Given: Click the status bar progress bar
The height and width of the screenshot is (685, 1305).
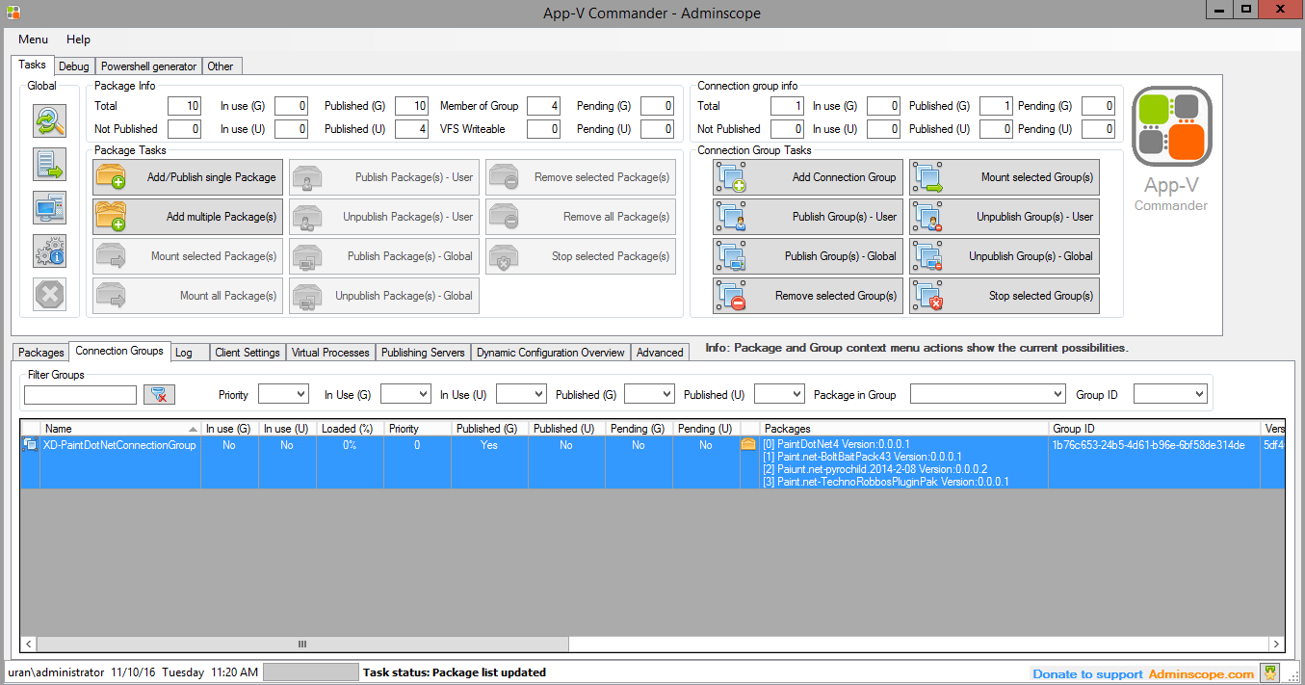Looking at the screenshot, I should pyautogui.click(x=310, y=672).
